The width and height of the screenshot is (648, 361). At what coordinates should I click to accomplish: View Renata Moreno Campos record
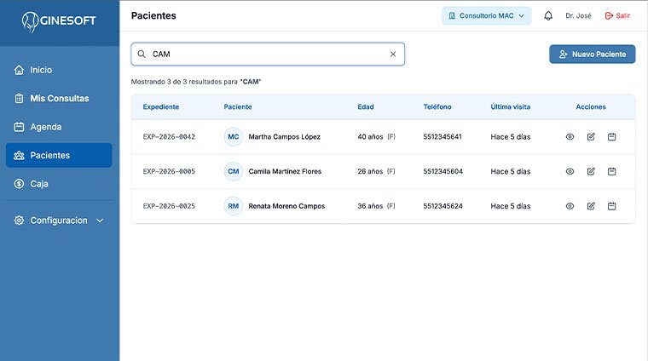[x=570, y=206]
